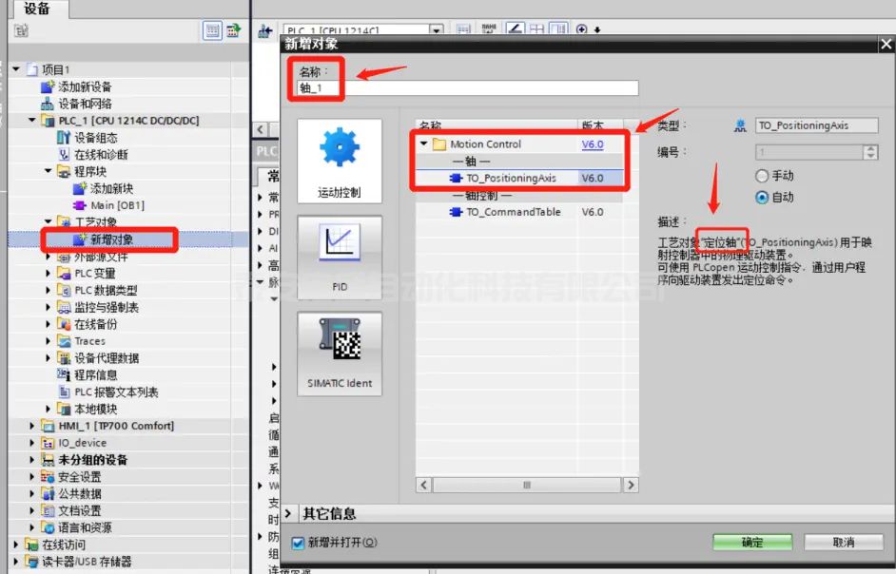Image resolution: width=896 pixels, height=574 pixels.
Task: Select 新增对象 in the project tree
Action: click(x=111, y=239)
